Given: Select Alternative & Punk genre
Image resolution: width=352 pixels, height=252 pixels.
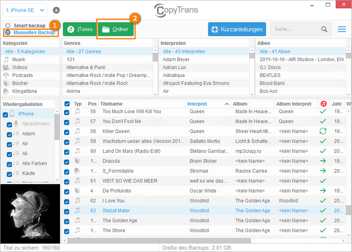Looking at the screenshot, I should 86,67.
